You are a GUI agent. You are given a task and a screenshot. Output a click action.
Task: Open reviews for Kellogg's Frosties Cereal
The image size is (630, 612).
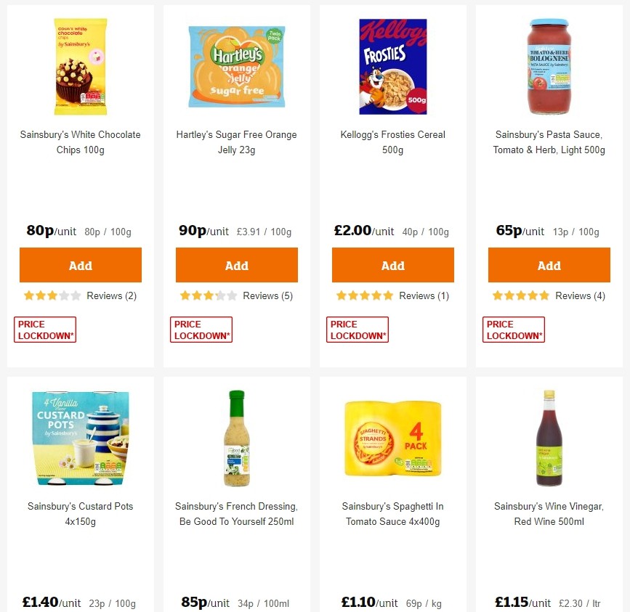click(423, 295)
